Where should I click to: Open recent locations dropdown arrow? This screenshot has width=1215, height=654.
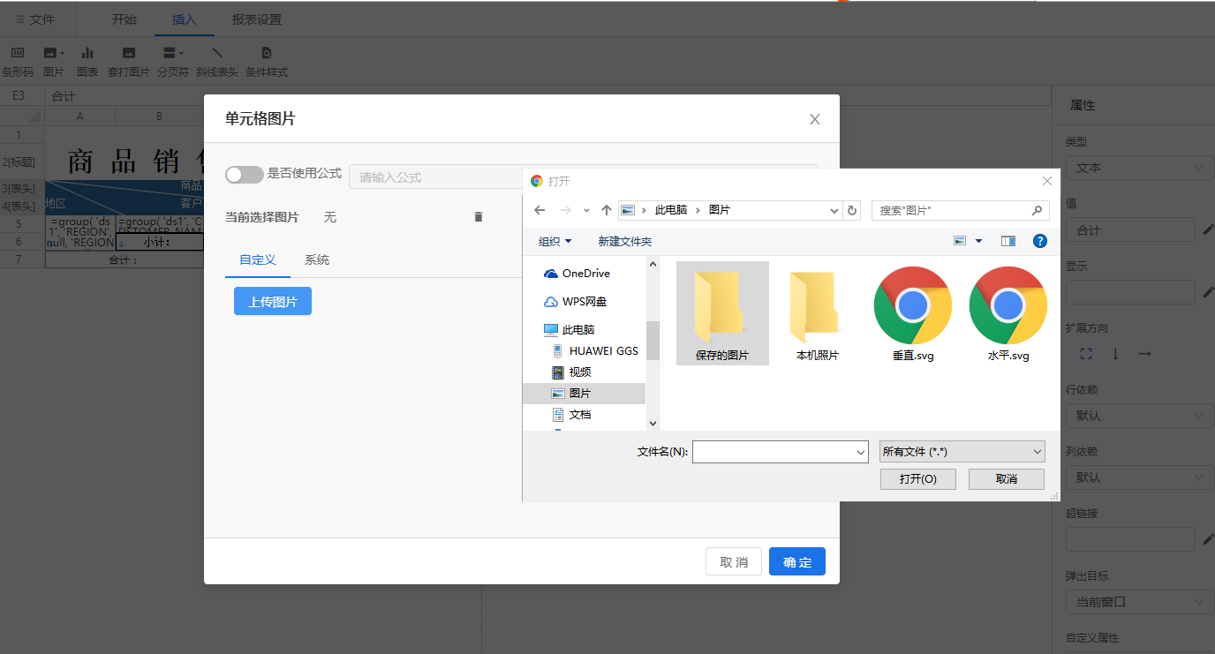tap(586, 210)
